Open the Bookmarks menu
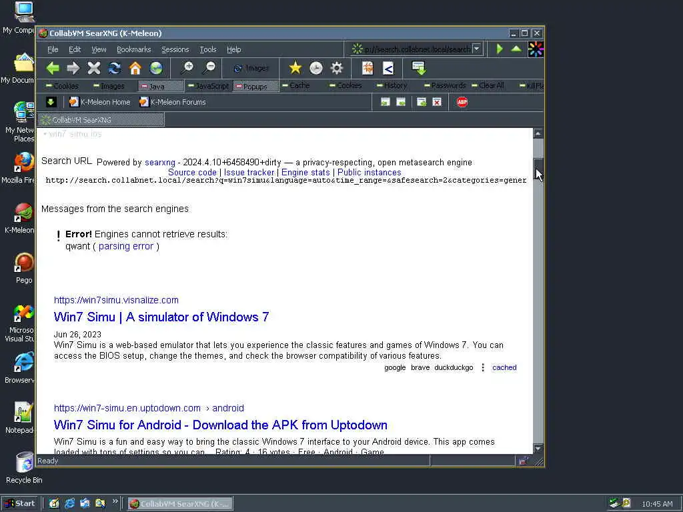The height and width of the screenshot is (512, 683). pos(133,49)
